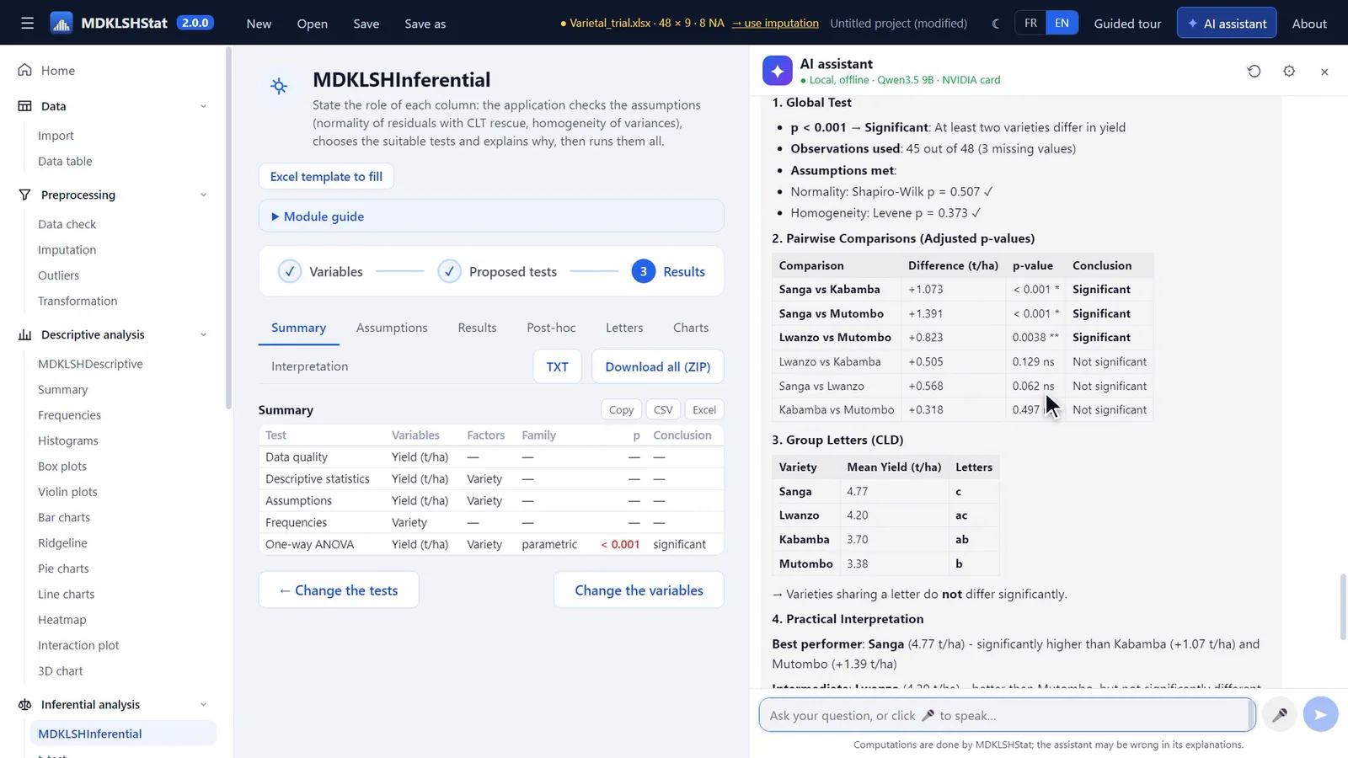Switch to the Charts tab
The width and height of the screenshot is (1348, 758).
(x=691, y=328)
